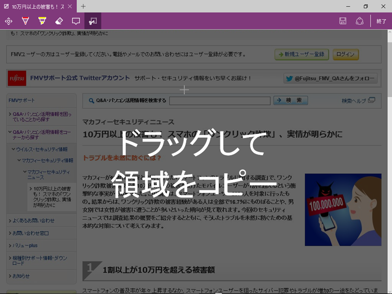The width and height of the screenshot is (392, 294).
Task: Share the web note
Action: point(360,21)
